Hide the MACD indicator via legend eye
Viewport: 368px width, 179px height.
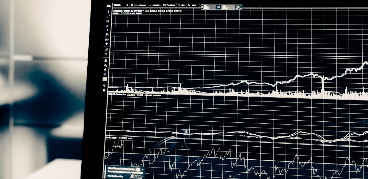pyautogui.click(x=128, y=95)
